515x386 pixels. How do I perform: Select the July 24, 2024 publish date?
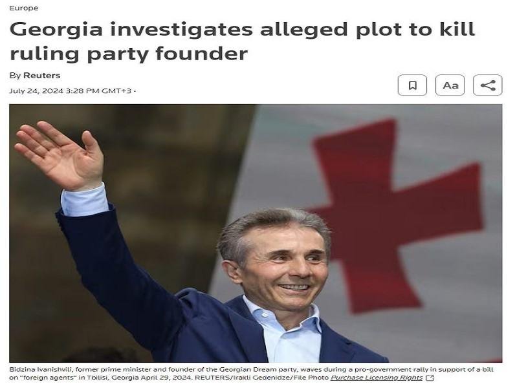tap(36, 91)
